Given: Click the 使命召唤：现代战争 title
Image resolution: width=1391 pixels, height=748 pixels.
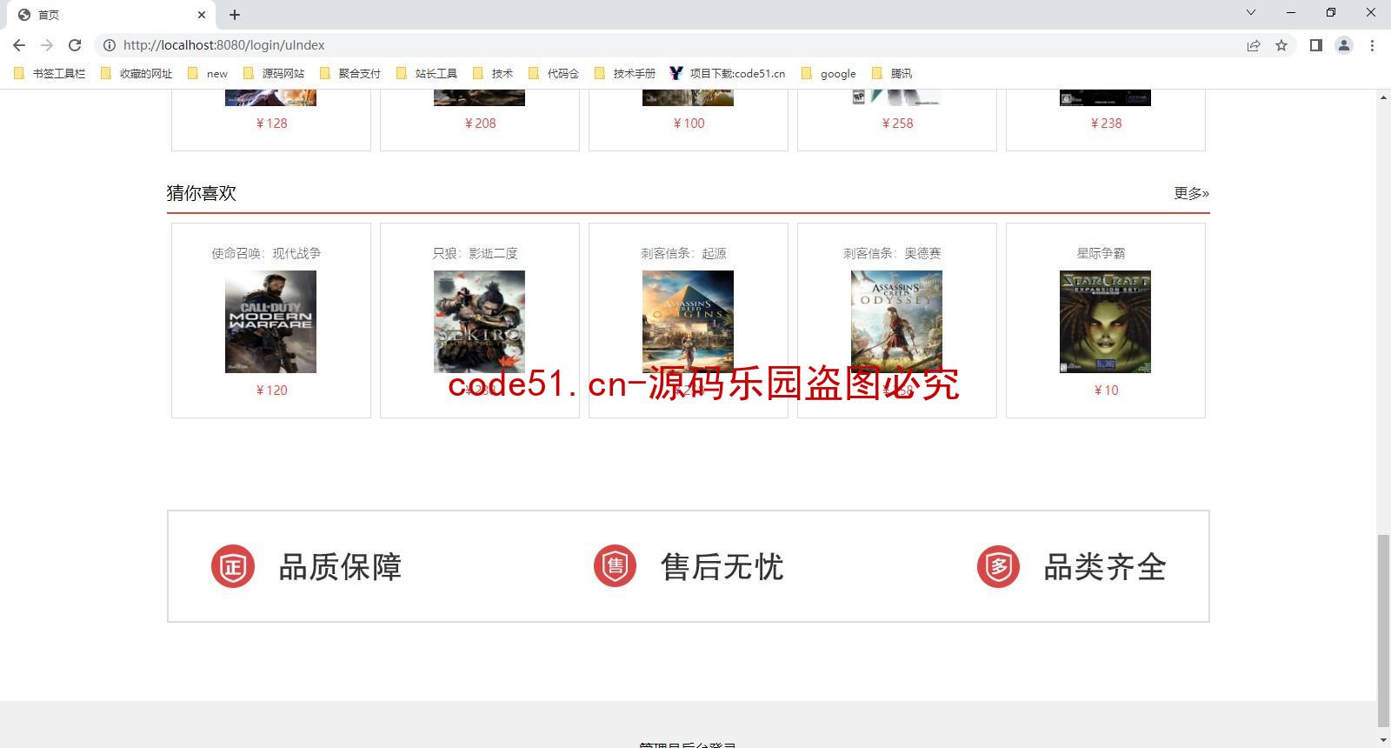Looking at the screenshot, I should tap(266, 253).
